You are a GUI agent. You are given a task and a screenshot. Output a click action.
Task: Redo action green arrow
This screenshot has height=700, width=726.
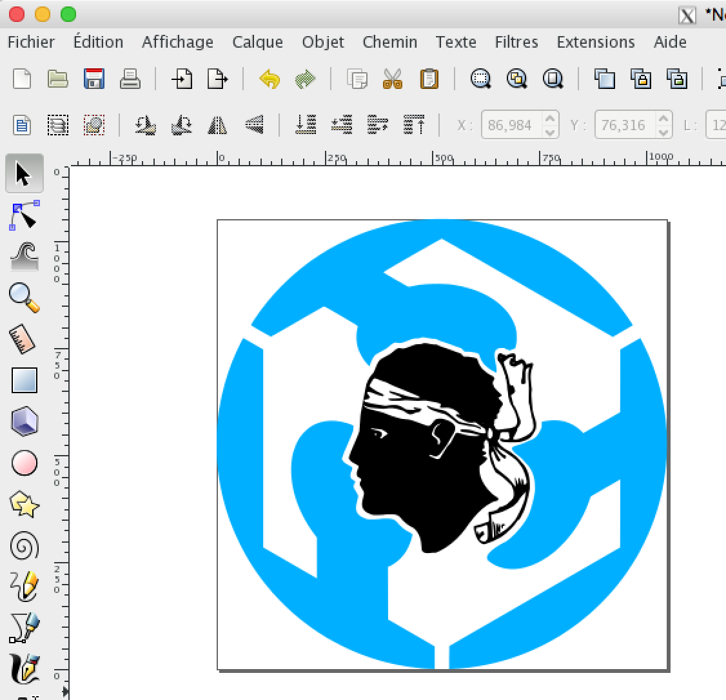[x=305, y=79]
